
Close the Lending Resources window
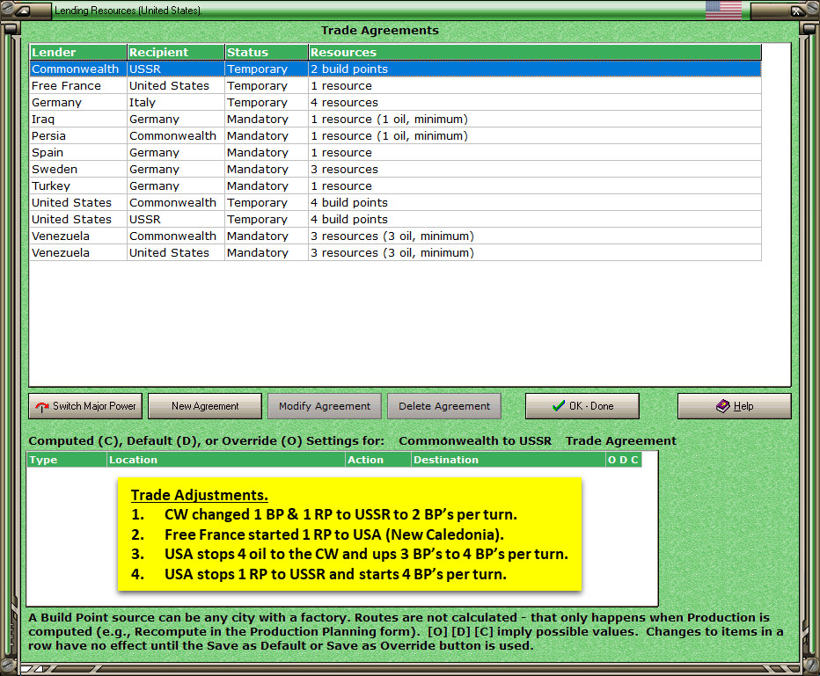pyautogui.click(x=795, y=11)
